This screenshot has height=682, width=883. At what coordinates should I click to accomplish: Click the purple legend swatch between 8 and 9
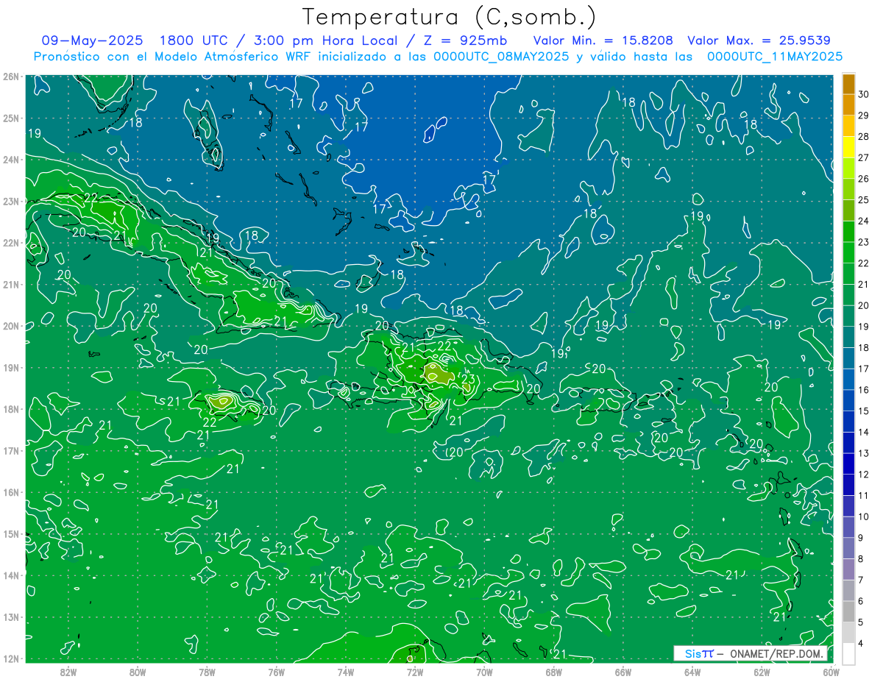(x=848, y=549)
